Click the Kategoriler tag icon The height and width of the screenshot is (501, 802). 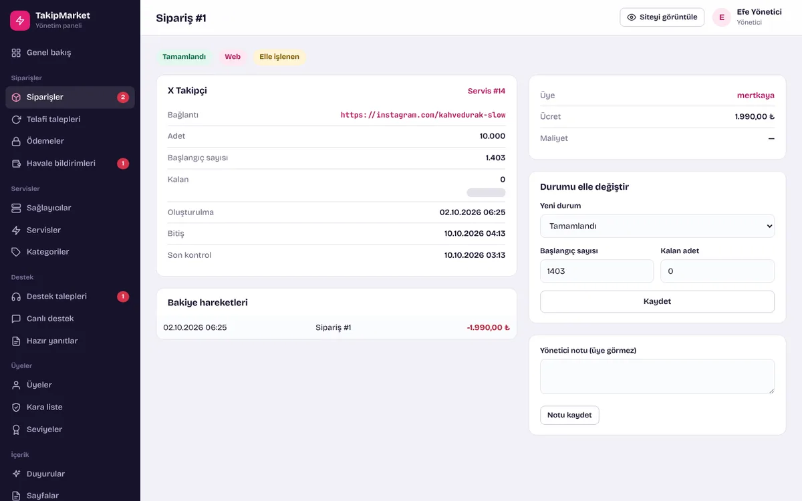point(17,253)
